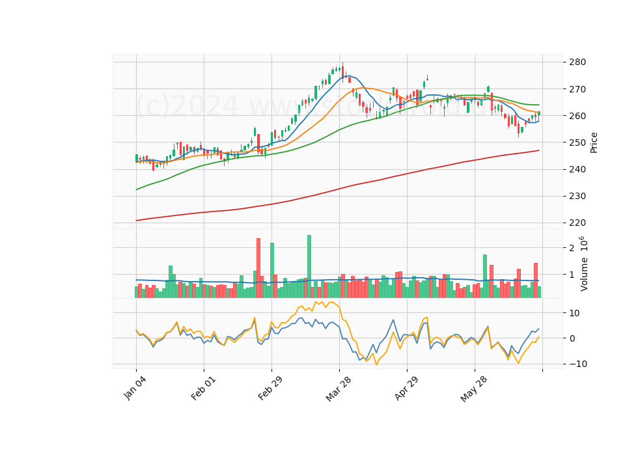Image resolution: width=625 pixels, height=449 pixels.
Task: Click the Apr 29 date label
Action: [406, 388]
